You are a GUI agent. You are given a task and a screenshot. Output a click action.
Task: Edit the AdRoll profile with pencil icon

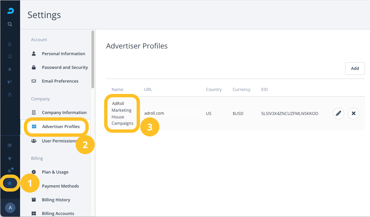click(x=339, y=114)
